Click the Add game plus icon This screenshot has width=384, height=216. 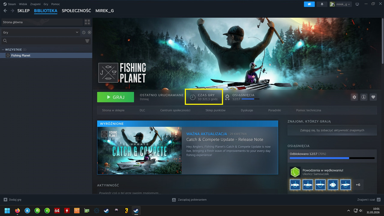click(5, 199)
